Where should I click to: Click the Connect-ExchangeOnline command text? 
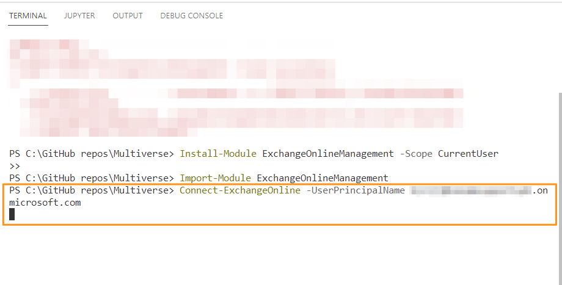coord(240,190)
